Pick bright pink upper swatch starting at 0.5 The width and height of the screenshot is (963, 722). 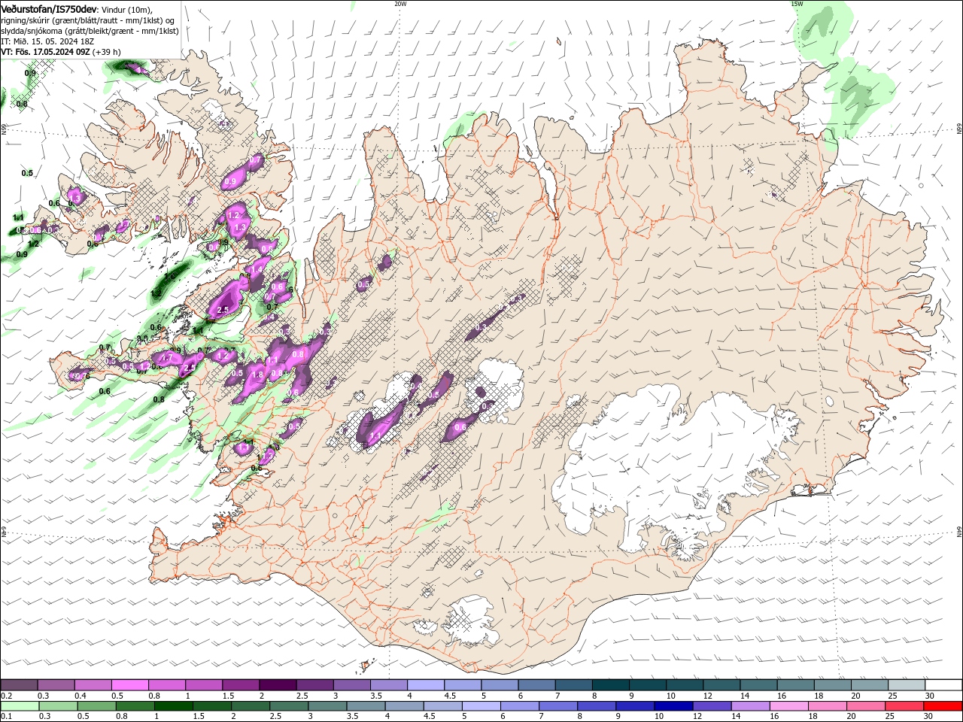tap(130, 684)
